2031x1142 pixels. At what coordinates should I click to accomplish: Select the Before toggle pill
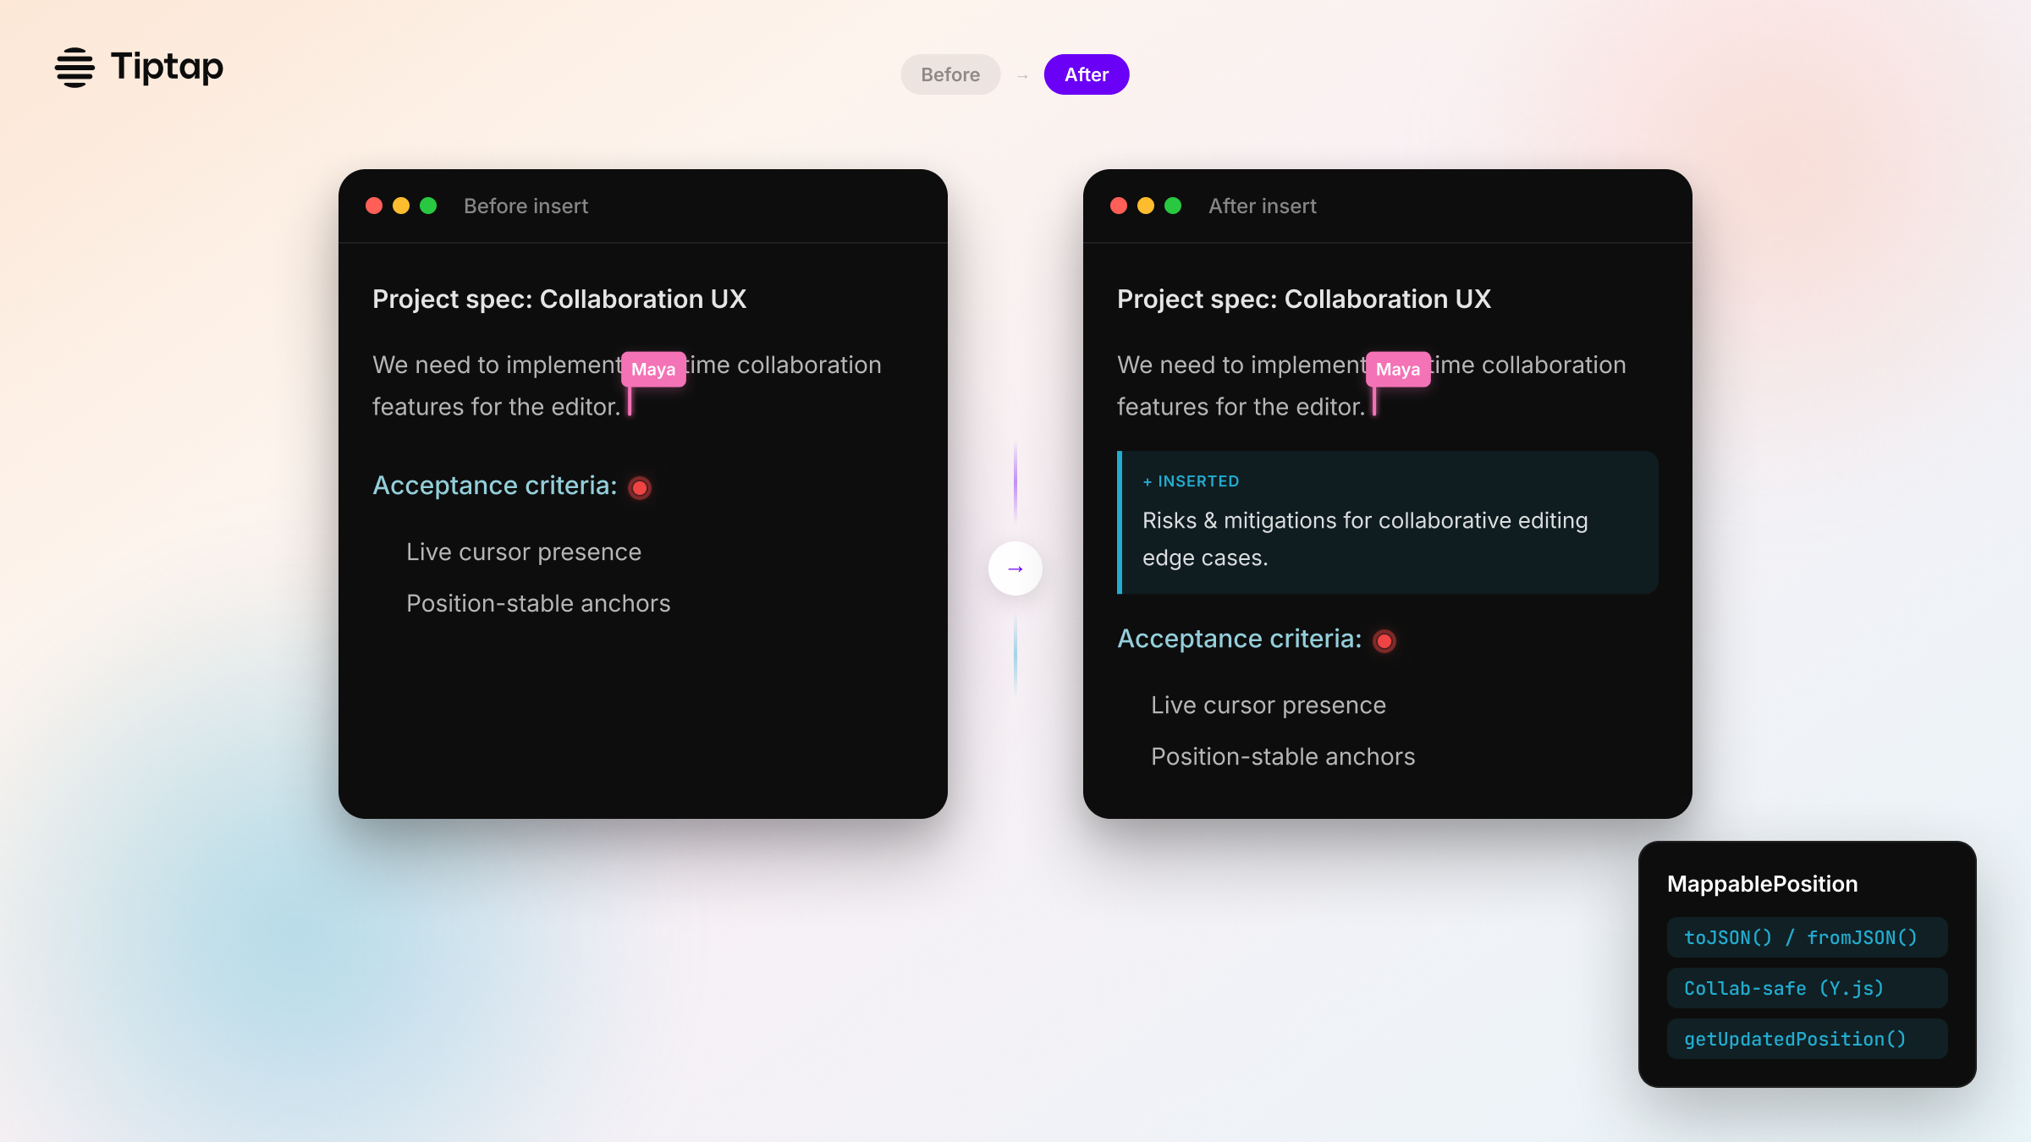coord(950,74)
